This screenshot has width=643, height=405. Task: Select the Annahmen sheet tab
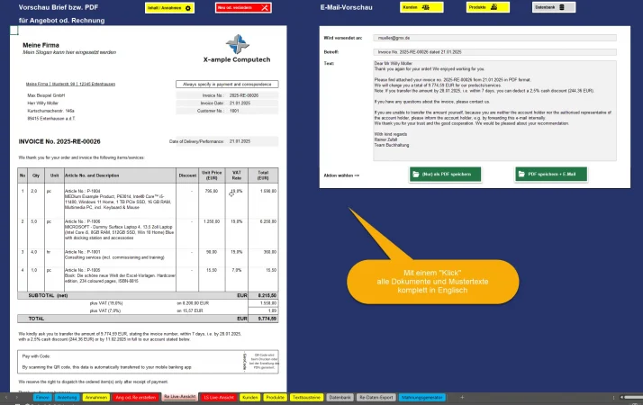95,396
